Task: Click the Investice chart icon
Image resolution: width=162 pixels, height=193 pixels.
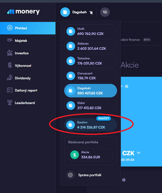Action: click(10, 53)
